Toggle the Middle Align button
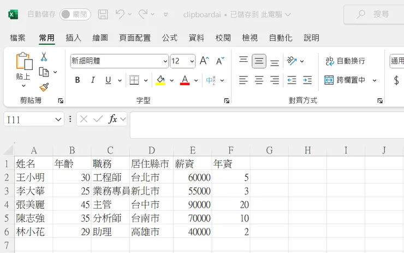 click(259, 61)
